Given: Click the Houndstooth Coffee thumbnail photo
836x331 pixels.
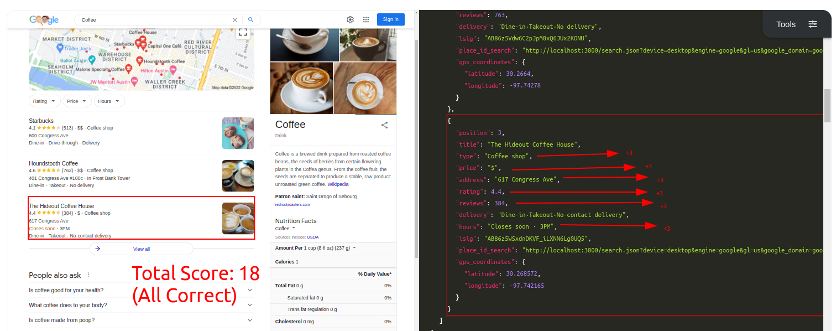Looking at the screenshot, I should (x=238, y=175).
